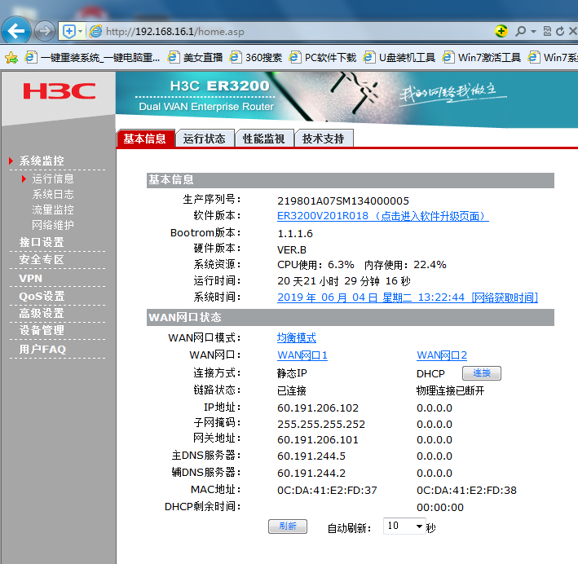This screenshot has height=564, width=578.
Task: Click the green plus icon in address bar
Action: click(x=501, y=31)
